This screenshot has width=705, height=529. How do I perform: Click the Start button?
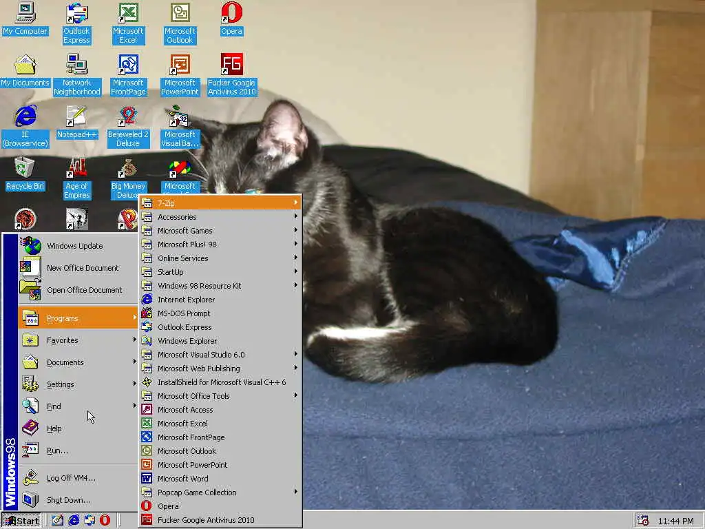[x=21, y=521]
